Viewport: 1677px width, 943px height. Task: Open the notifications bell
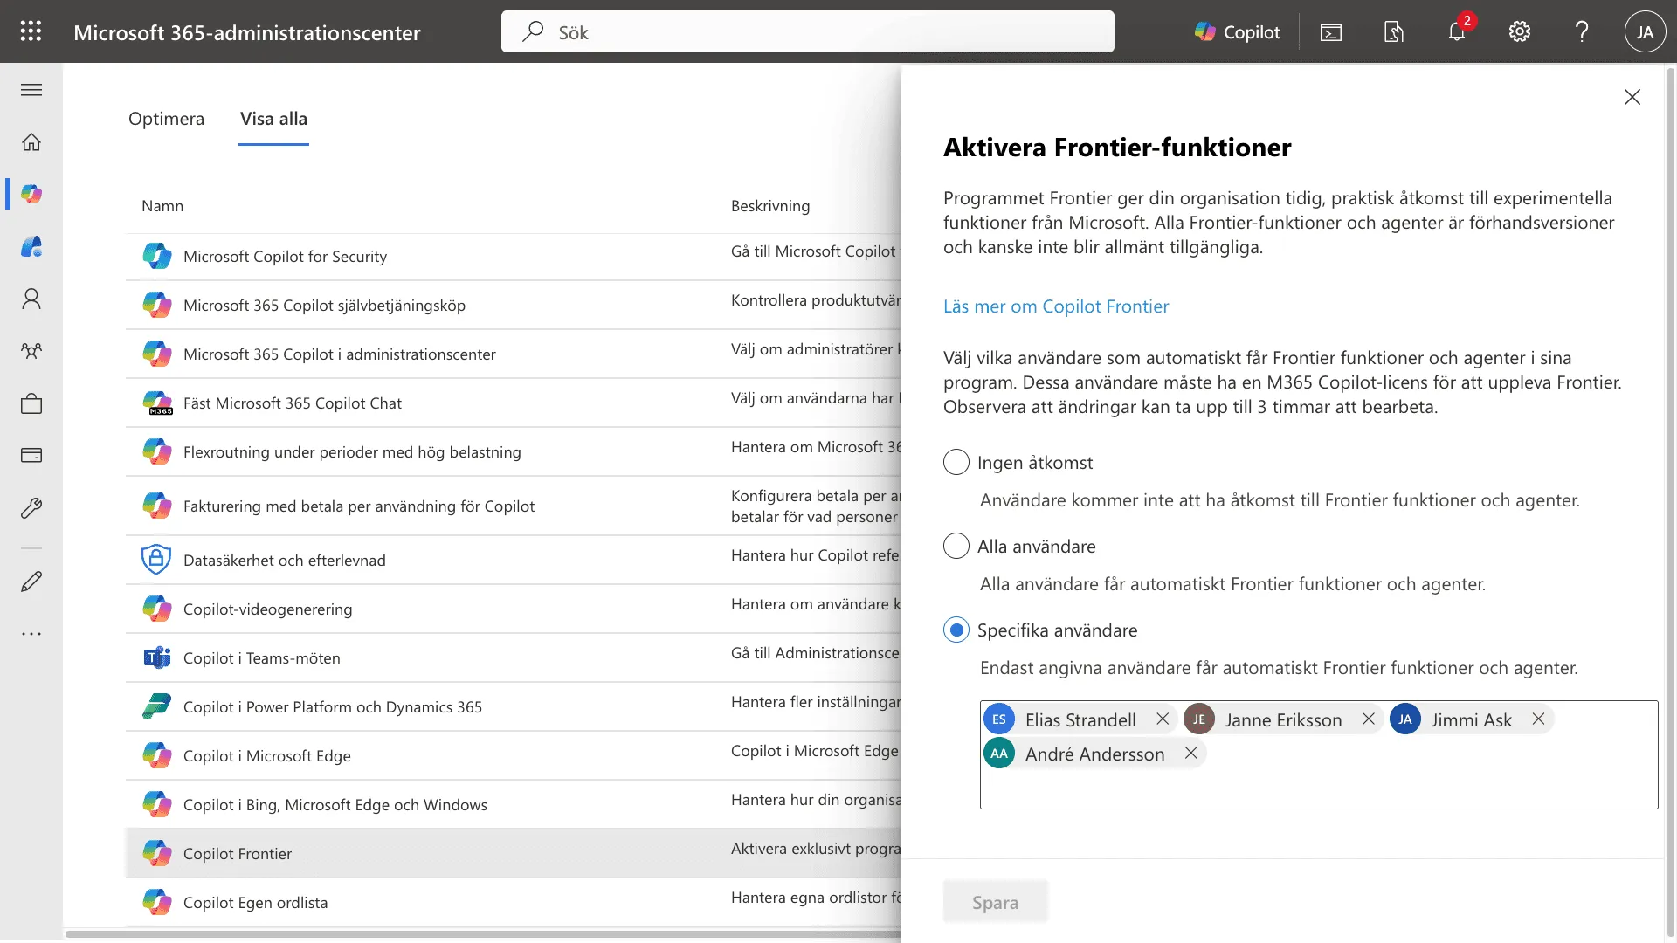(1457, 31)
